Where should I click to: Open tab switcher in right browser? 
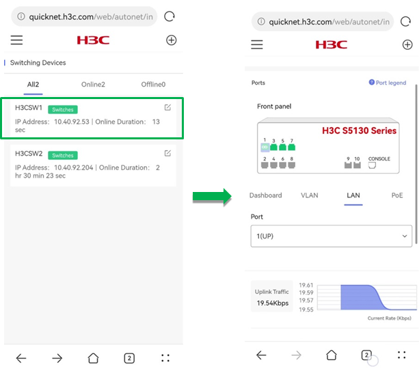pos(366,355)
